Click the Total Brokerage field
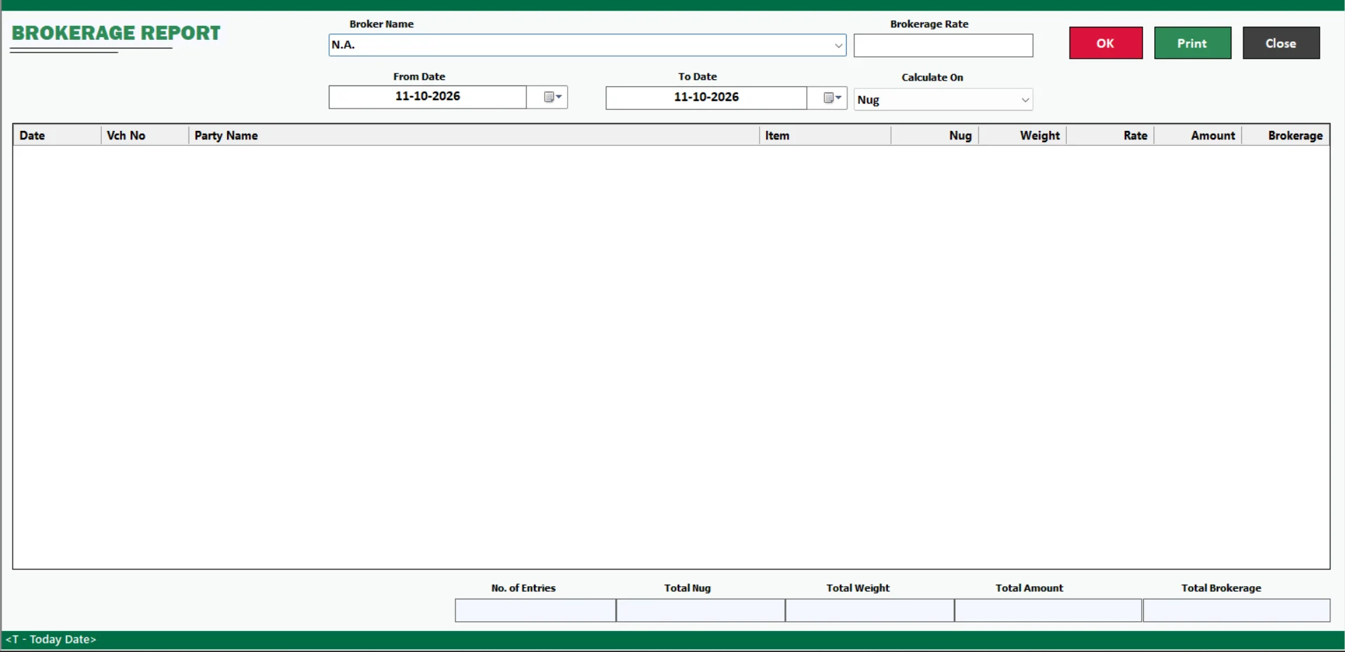Viewport: 1345px width, 652px height. pos(1236,610)
